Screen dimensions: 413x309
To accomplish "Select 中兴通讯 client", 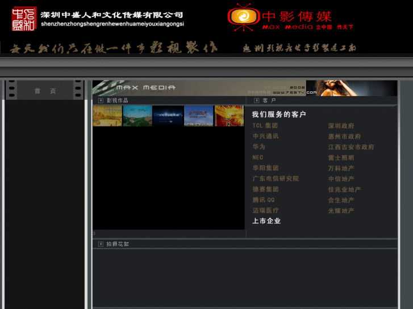I will 265,136.
